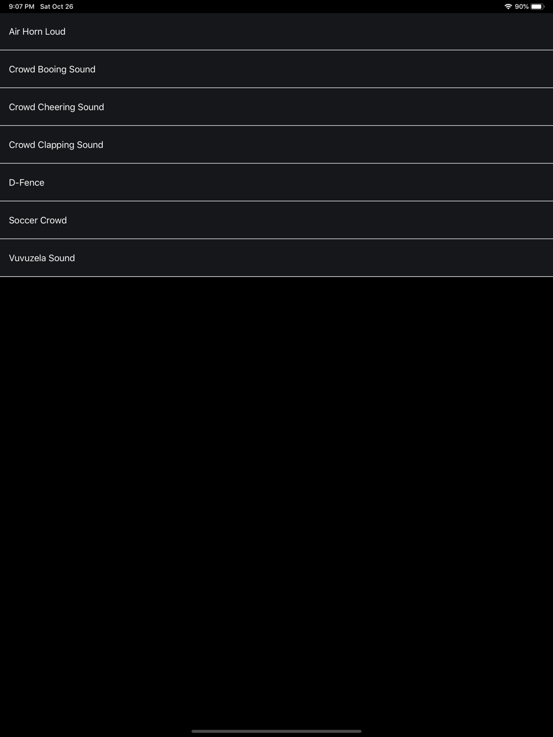Image resolution: width=553 pixels, height=737 pixels.
Task: Start the booing crowd sound effect
Action: pyautogui.click(x=276, y=69)
